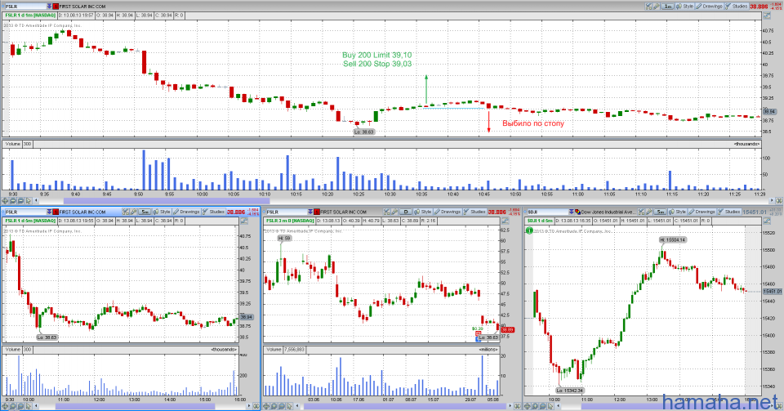Click the wrench settings icon on FSLR daily chart

[x=394, y=212]
